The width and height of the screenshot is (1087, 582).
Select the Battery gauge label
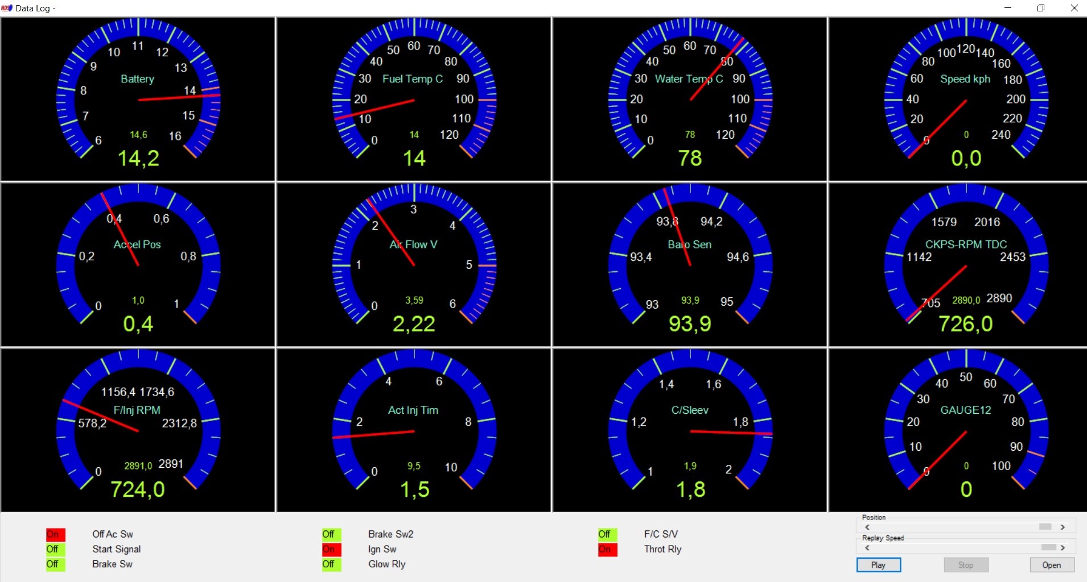pyautogui.click(x=137, y=79)
